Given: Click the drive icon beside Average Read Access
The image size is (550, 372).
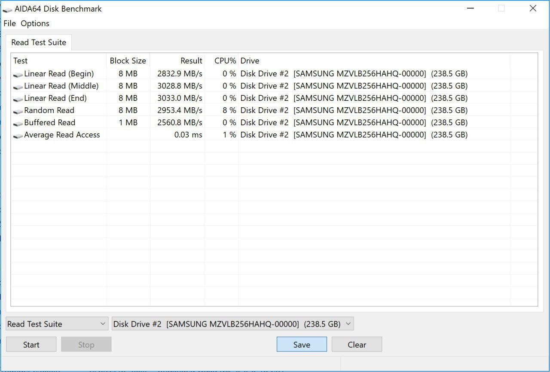Looking at the screenshot, I should pyautogui.click(x=18, y=136).
